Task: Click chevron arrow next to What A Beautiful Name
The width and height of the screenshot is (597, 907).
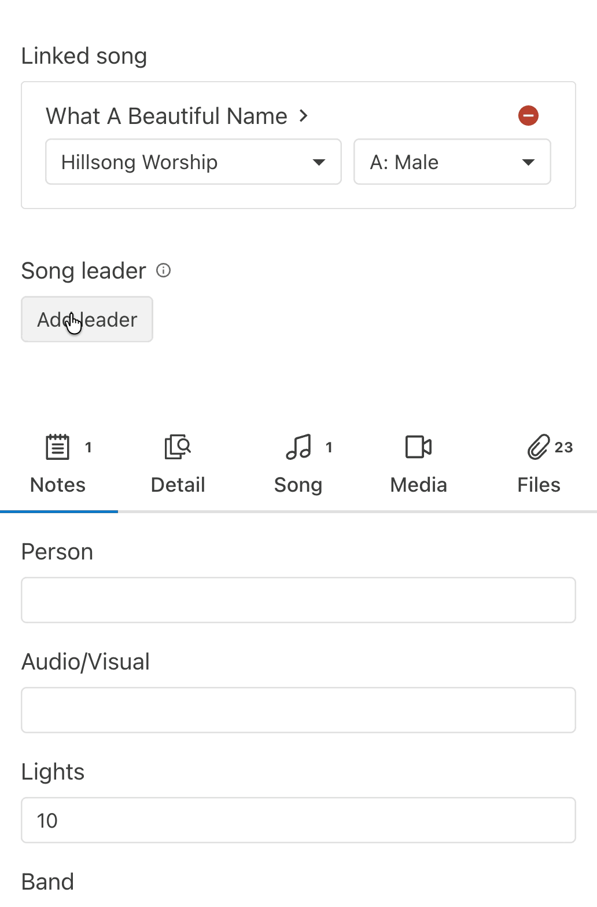Action: 304,116
